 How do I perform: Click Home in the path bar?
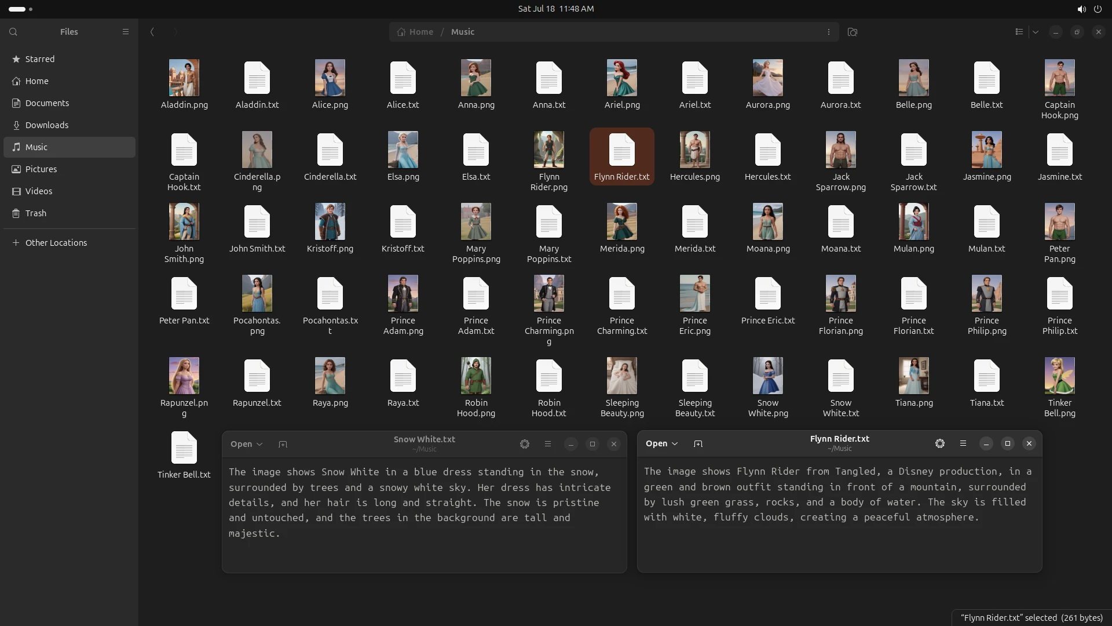tap(415, 32)
